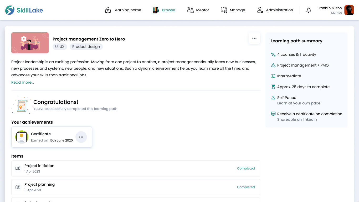
Task: Click the Mentor people icon
Action: click(x=190, y=10)
